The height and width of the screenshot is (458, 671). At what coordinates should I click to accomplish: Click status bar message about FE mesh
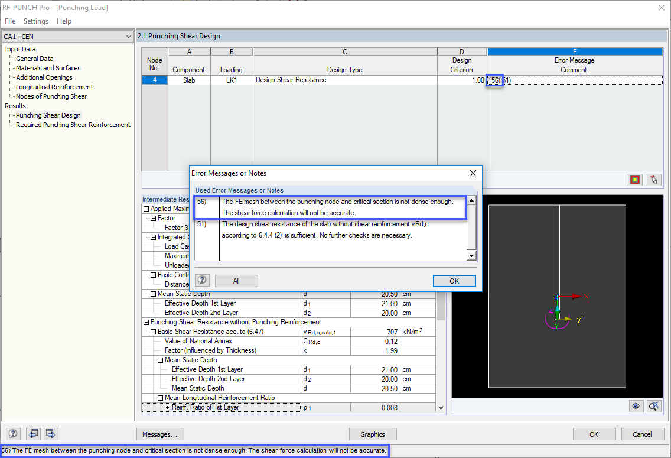pos(194,450)
